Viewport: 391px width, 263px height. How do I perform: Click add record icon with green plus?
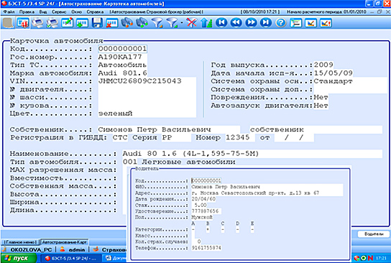click(x=82, y=23)
